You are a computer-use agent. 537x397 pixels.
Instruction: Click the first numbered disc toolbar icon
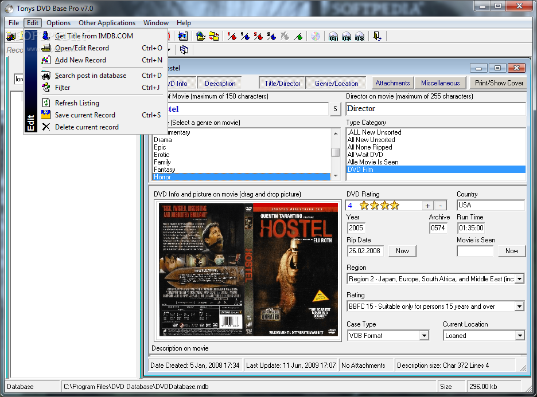click(333, 36)
